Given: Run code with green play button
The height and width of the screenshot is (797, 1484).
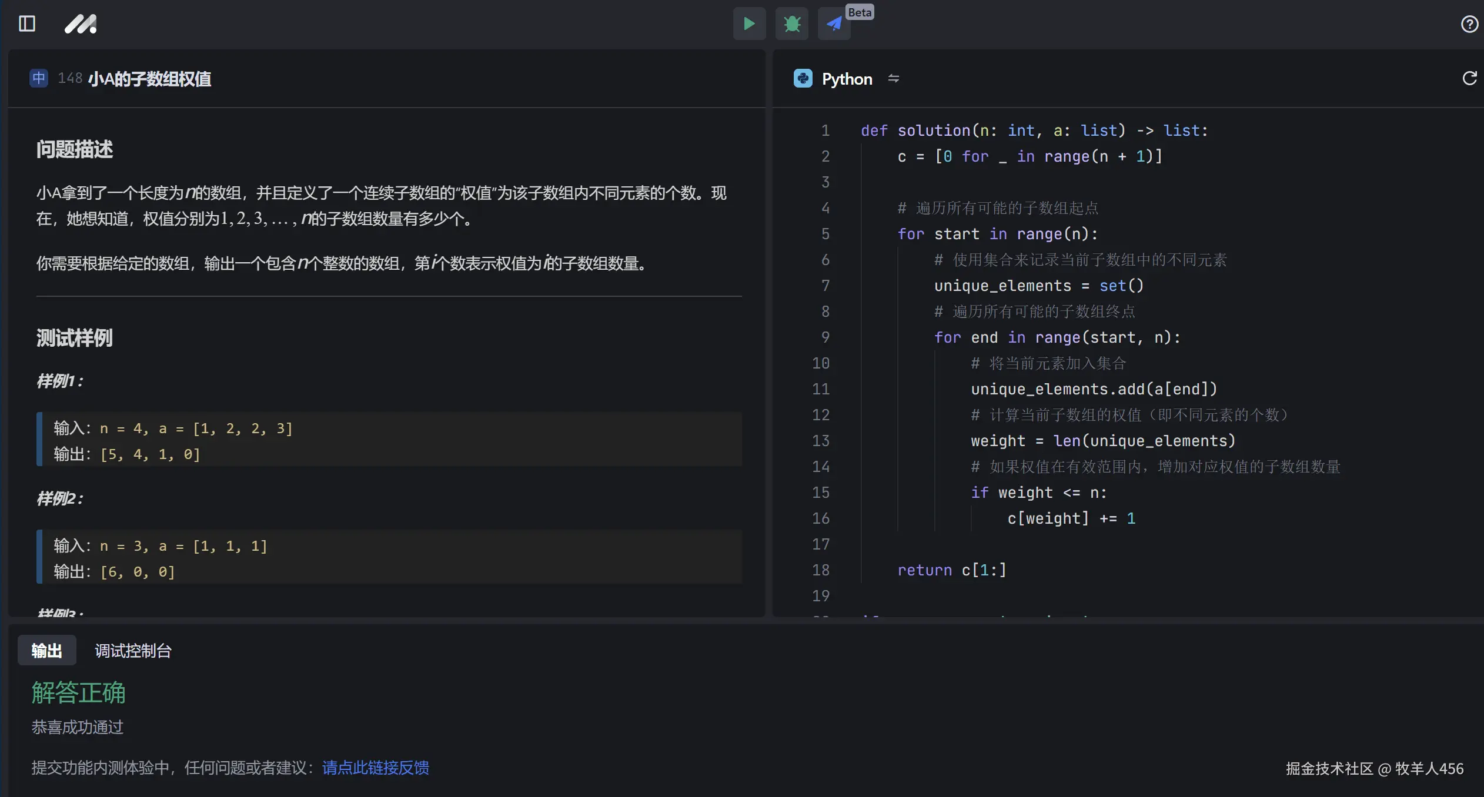Looking at the screenshot, I should (x=749, y=24).
